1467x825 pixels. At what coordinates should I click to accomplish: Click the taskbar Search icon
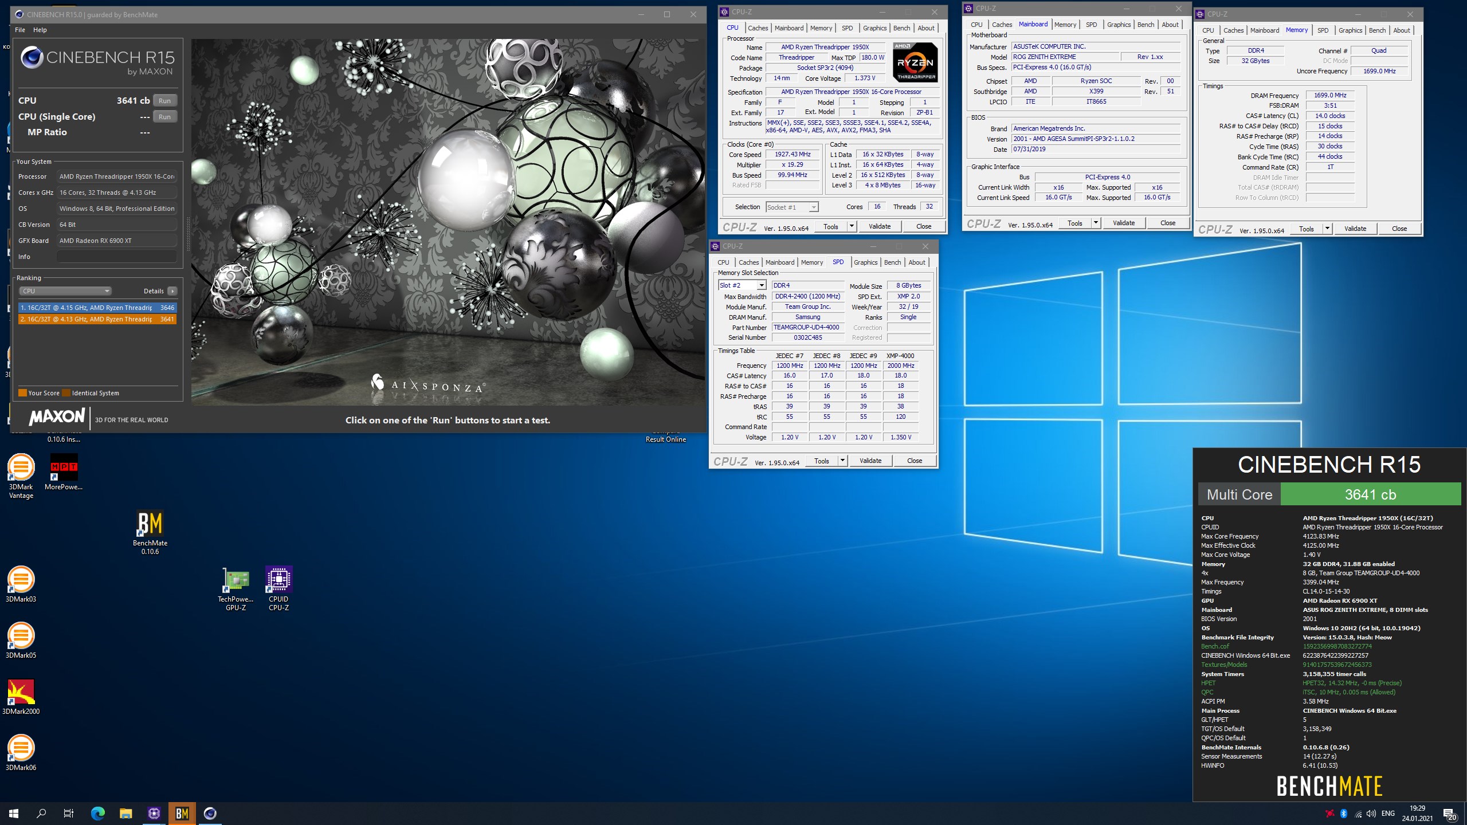[x=41, y=814]
